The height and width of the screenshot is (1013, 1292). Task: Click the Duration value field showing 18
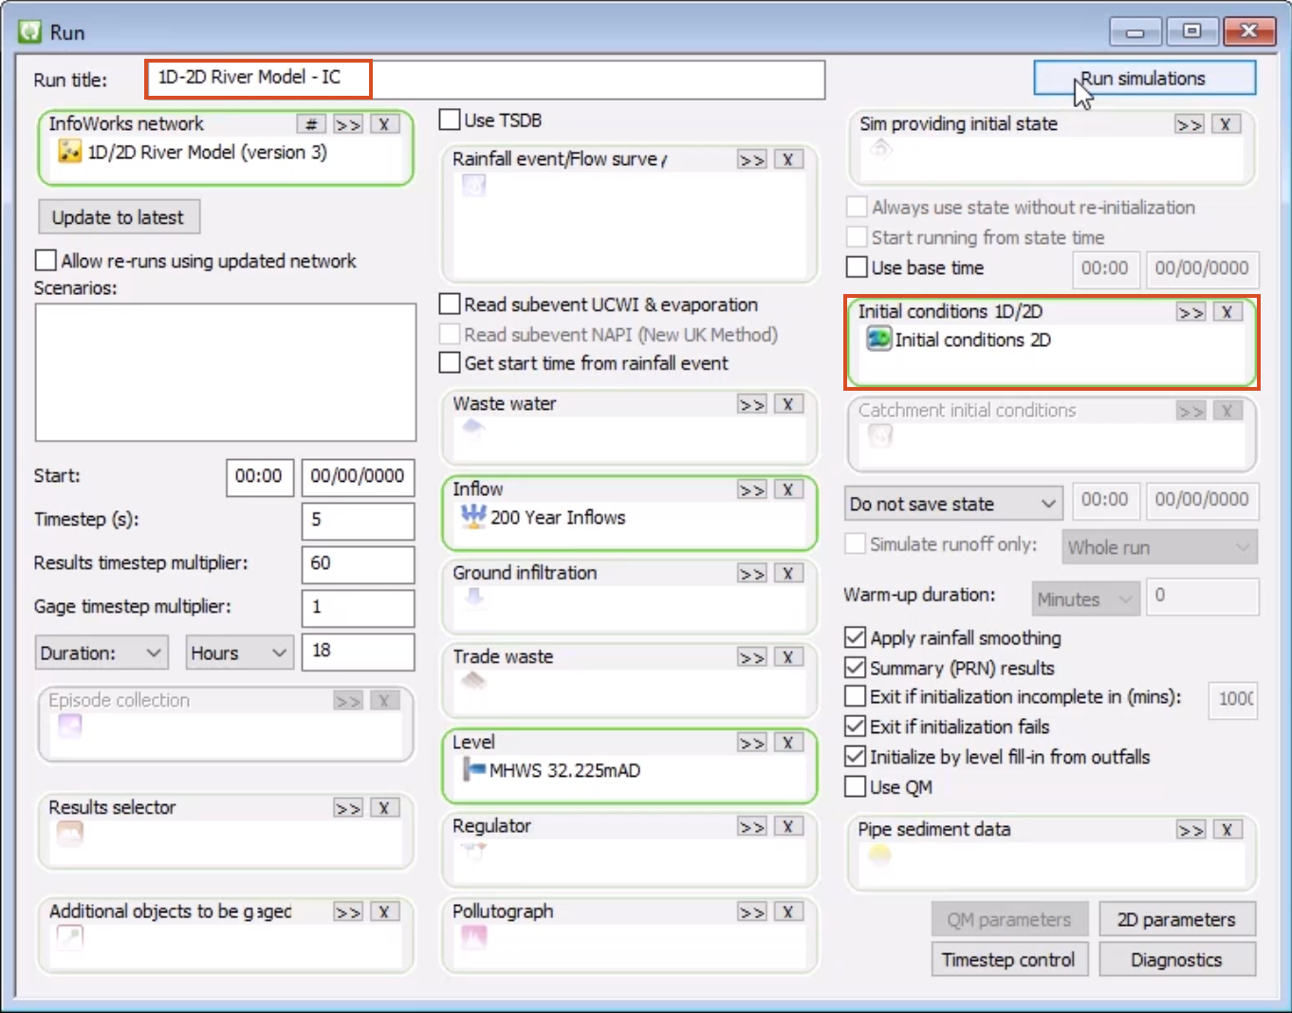[x=358, y=652]
